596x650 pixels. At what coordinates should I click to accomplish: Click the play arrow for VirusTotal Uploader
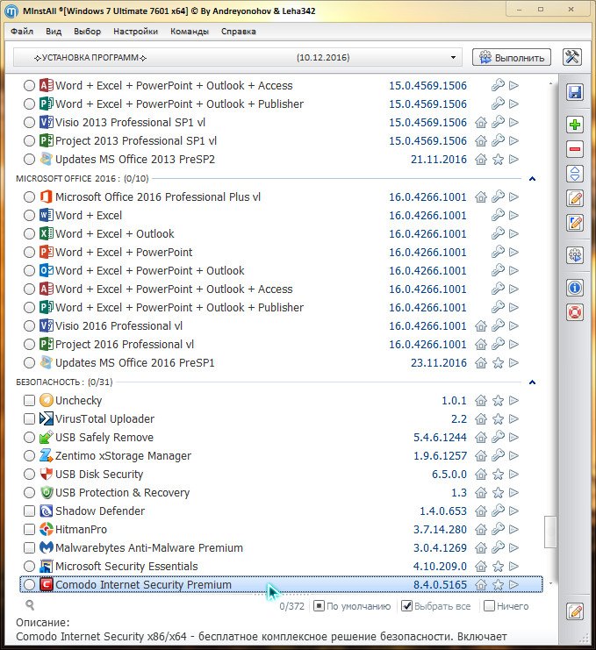point(513,418)
